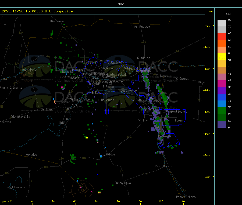Click the red swatch in the dBZ legend
The width and height of the screenshot is (242, 205).
point(222,36)
